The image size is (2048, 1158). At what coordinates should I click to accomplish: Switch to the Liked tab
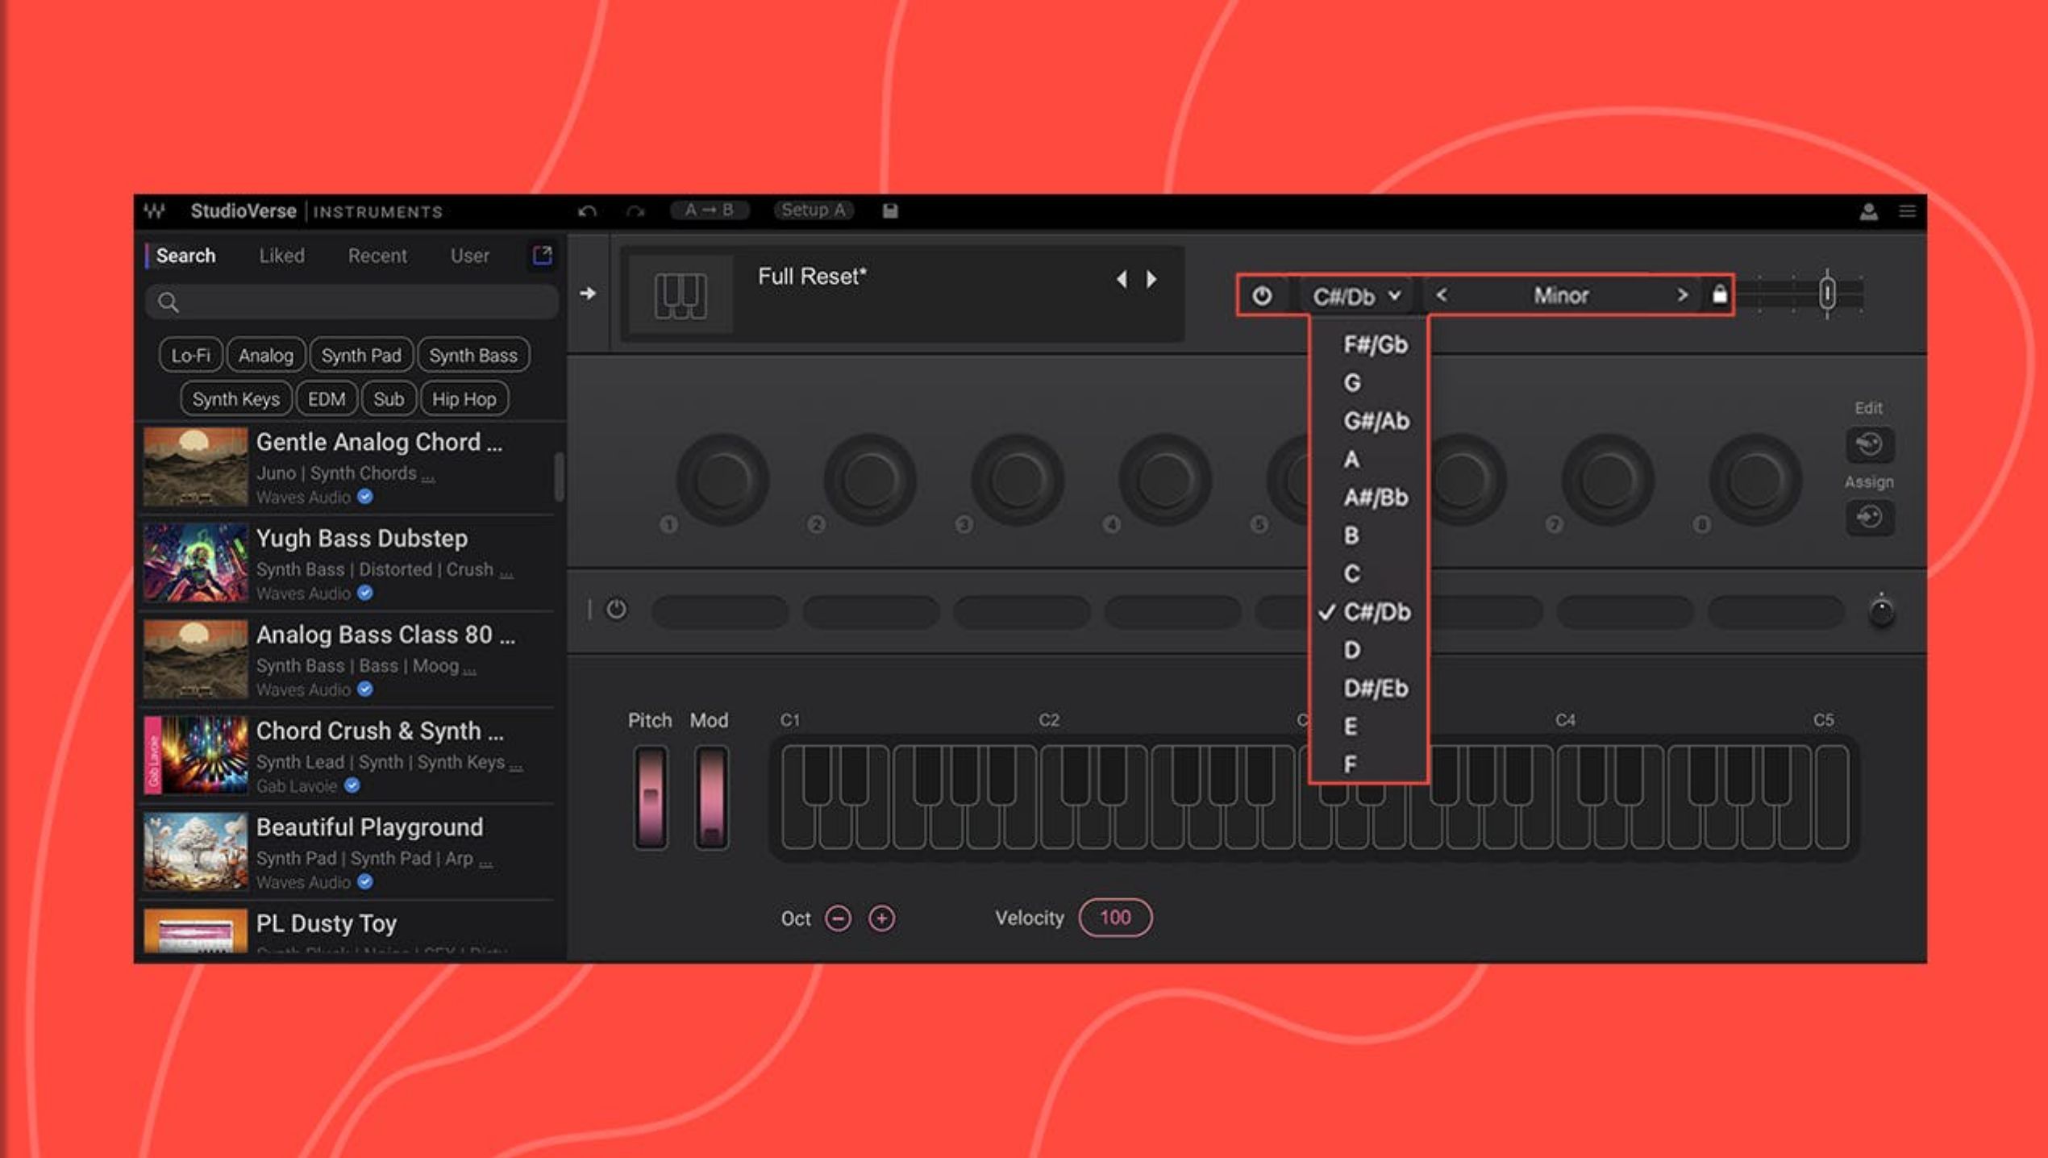click(x=281, y=256)
